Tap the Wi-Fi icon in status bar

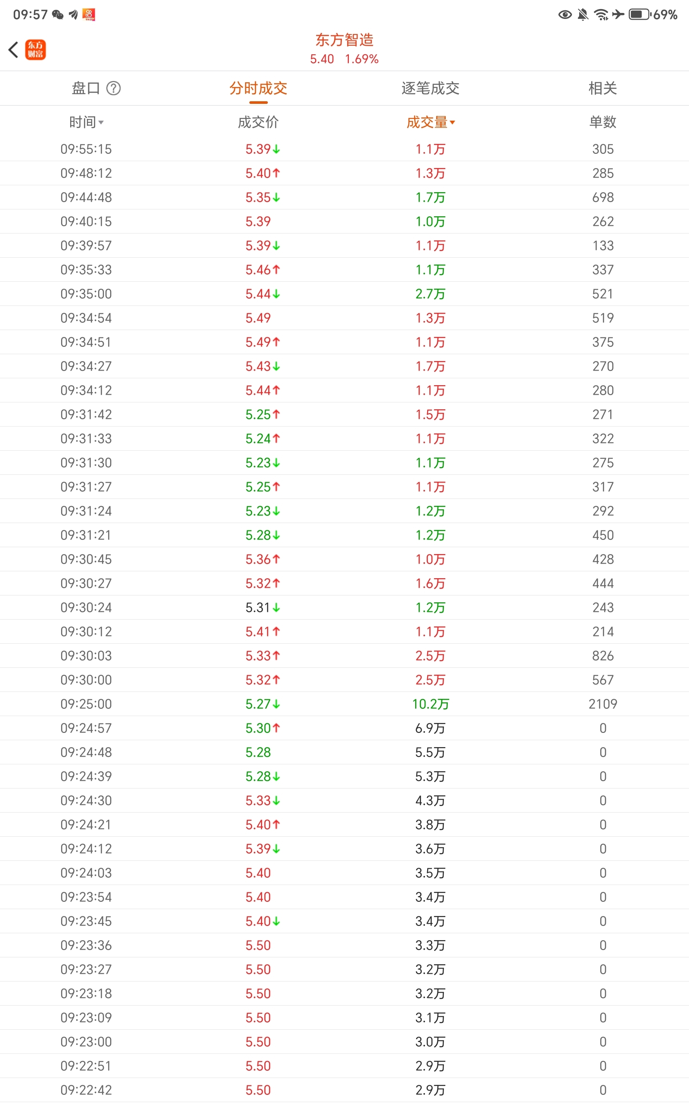coord(602,15)
